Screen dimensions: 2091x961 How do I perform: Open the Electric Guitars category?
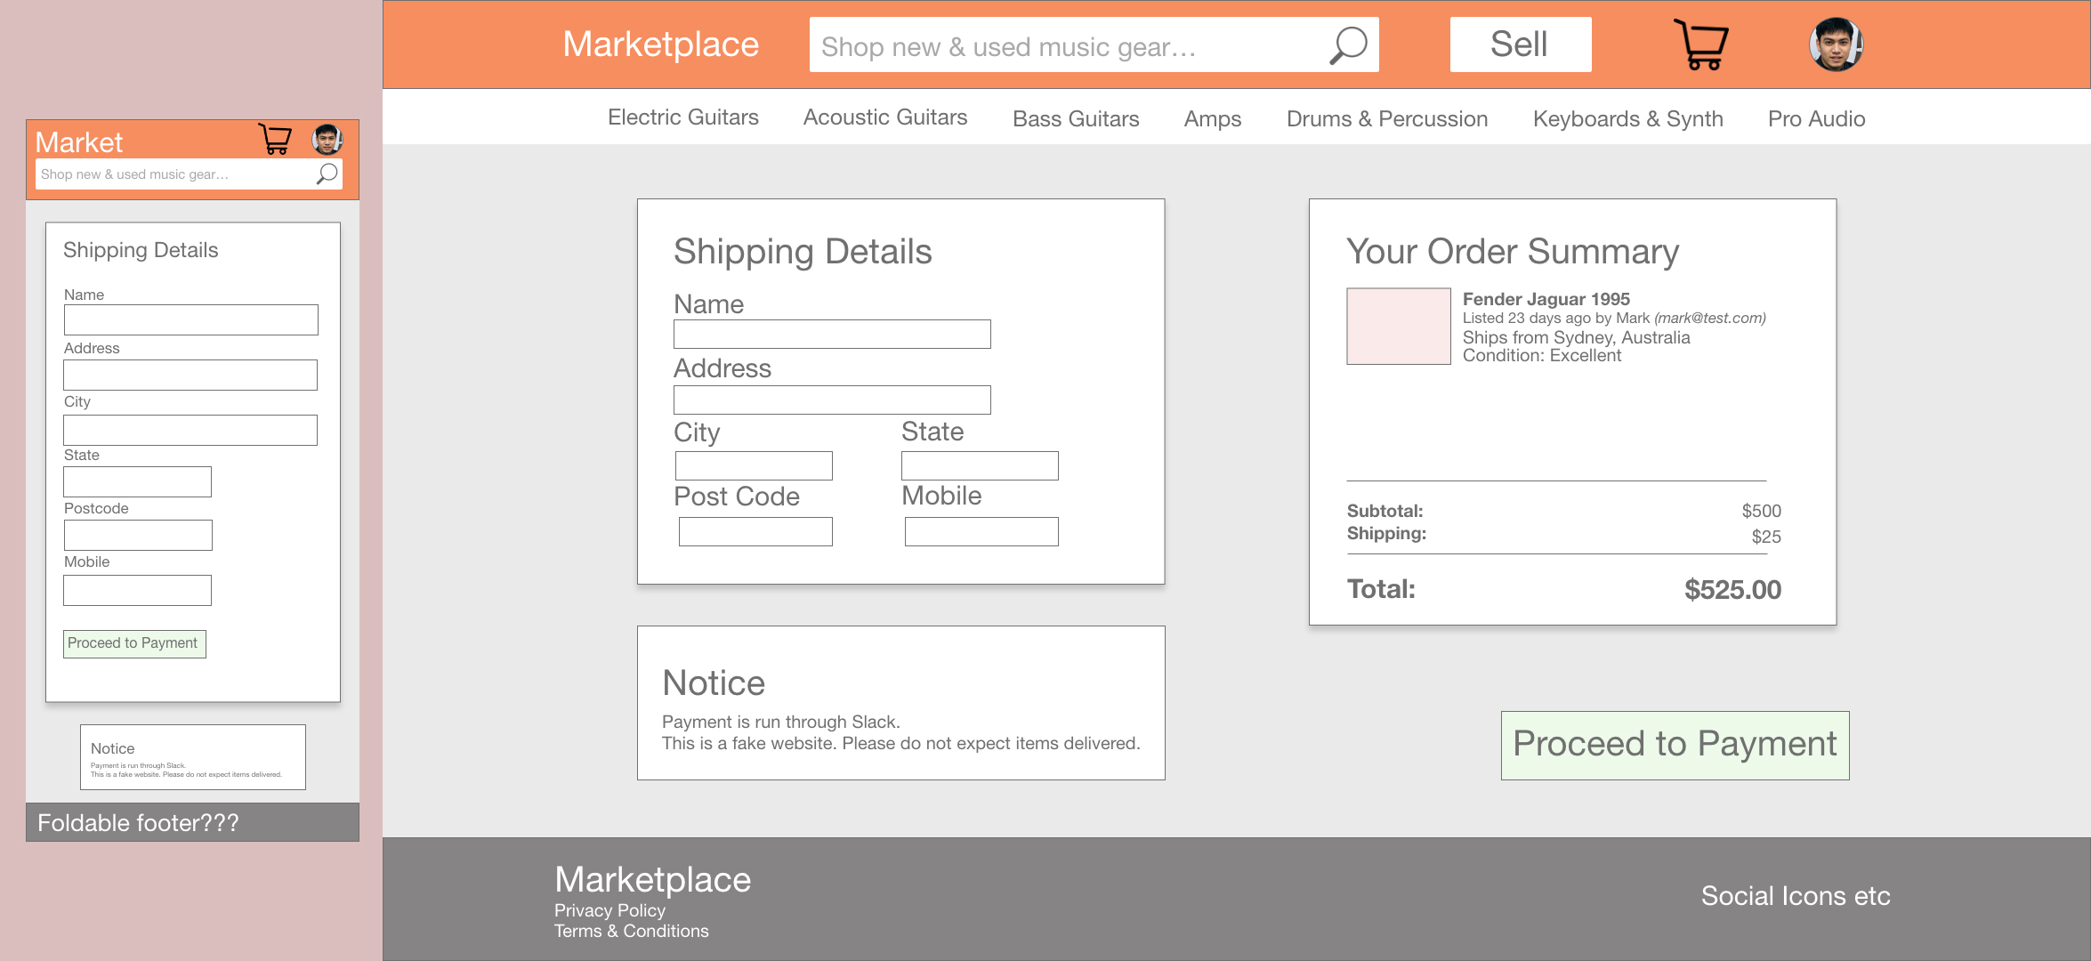point(683,117)
